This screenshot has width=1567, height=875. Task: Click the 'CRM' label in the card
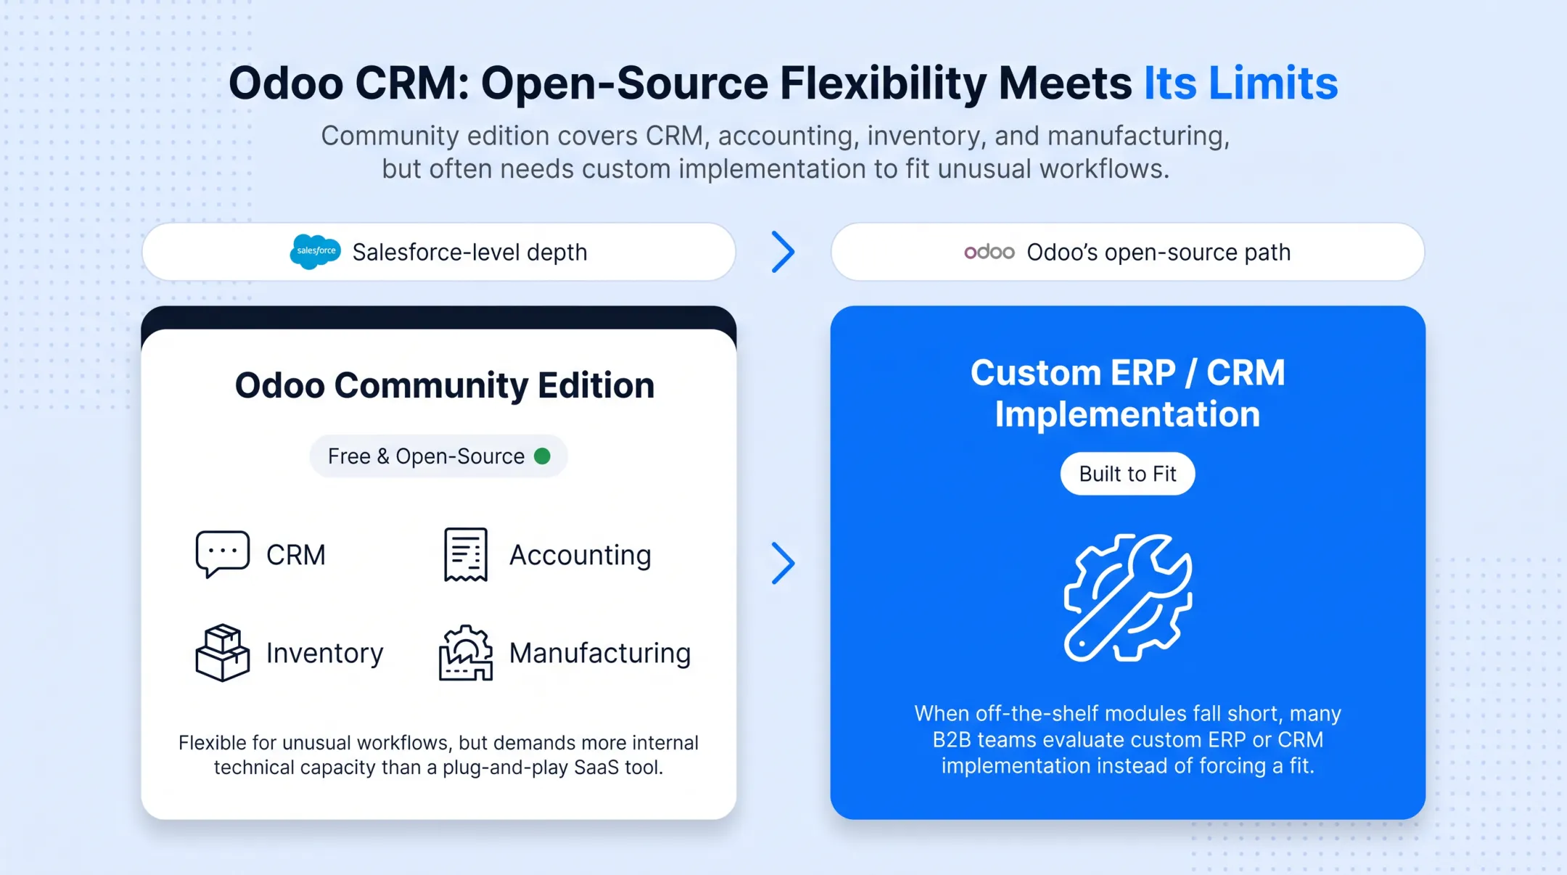[x=296, y=555]
